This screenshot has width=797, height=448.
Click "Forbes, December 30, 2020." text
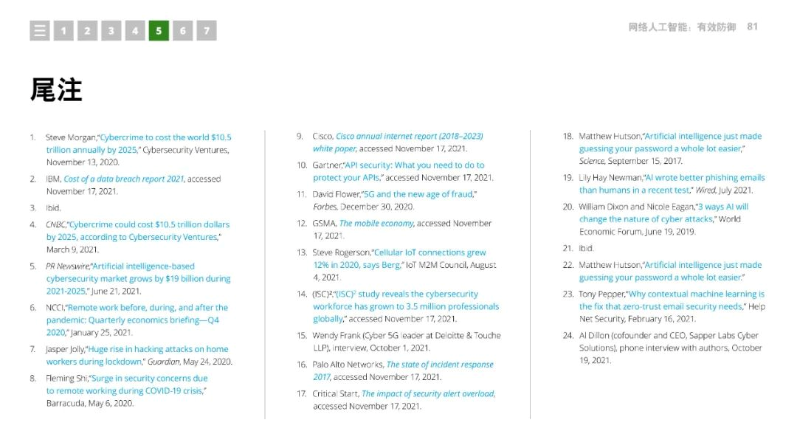(363, 207)
